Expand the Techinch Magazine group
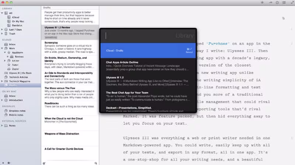295x165 pixels. pos(2,81)
